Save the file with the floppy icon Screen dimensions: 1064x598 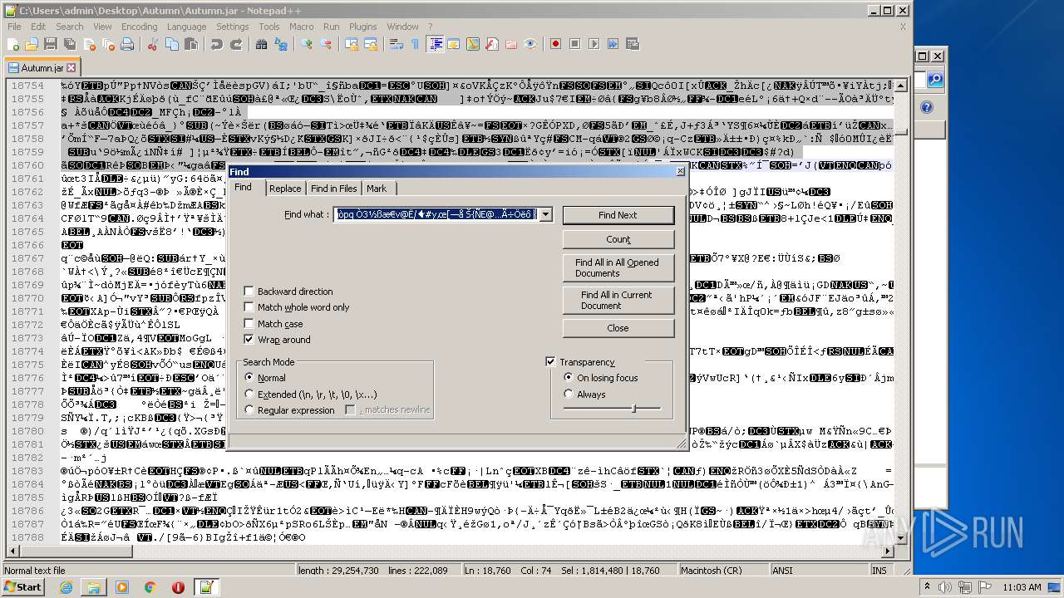pos(50,44)
